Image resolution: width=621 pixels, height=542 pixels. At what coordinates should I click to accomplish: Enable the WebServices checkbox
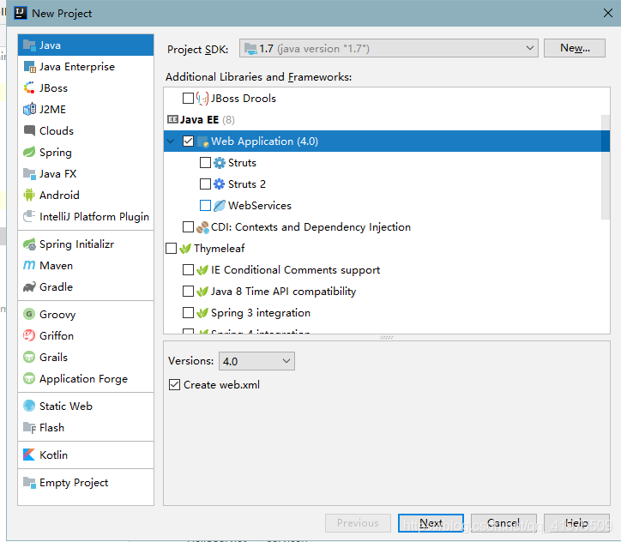click(205, 206)
